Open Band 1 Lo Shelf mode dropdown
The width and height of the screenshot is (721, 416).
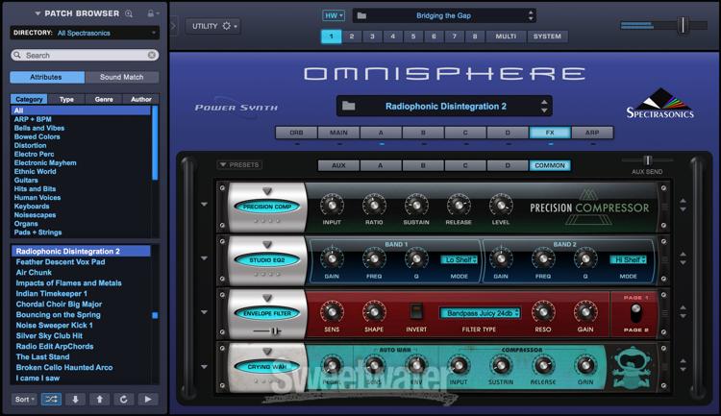[x=460, y=259]
